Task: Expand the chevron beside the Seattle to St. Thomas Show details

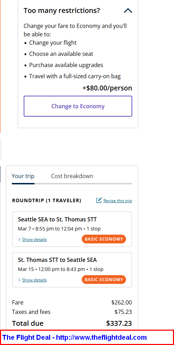Action: [19, 240]
